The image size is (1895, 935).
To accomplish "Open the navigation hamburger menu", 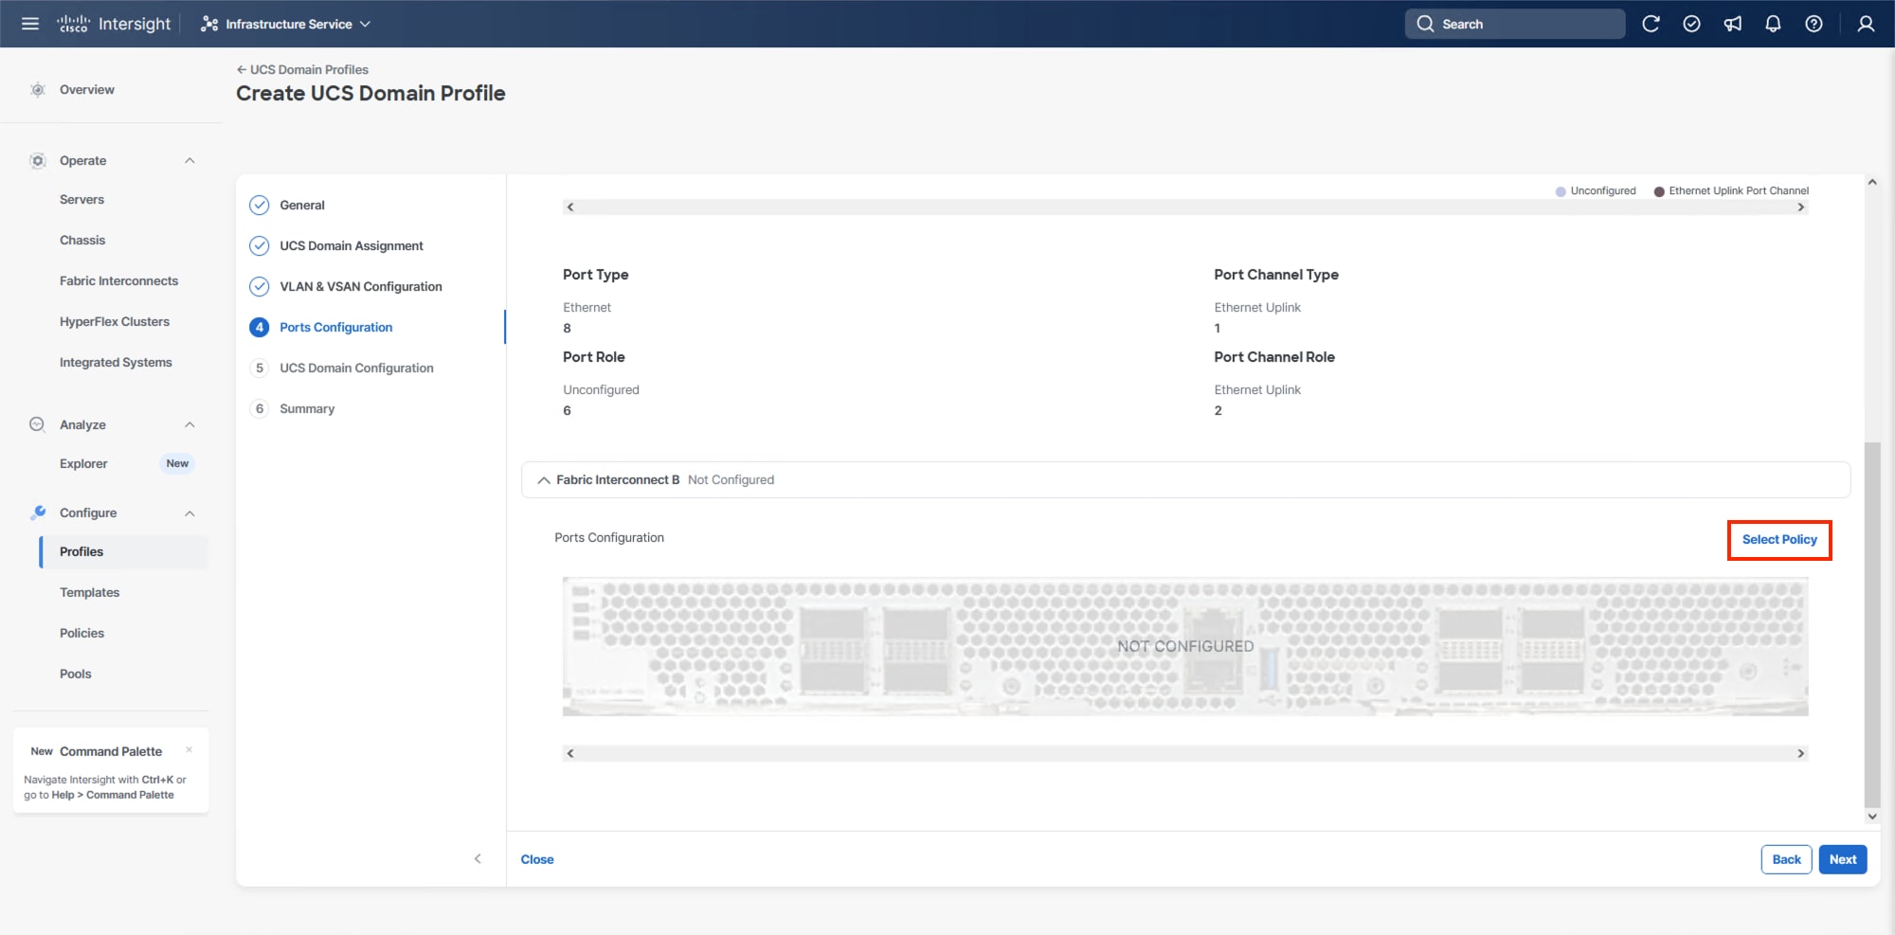I will point(29,24).
